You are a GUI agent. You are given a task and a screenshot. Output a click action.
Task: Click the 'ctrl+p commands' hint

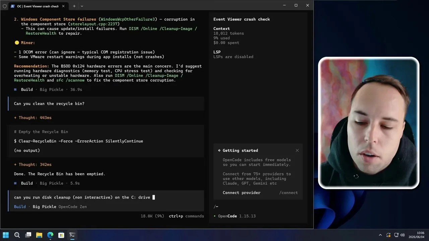[x=186, y=216]
